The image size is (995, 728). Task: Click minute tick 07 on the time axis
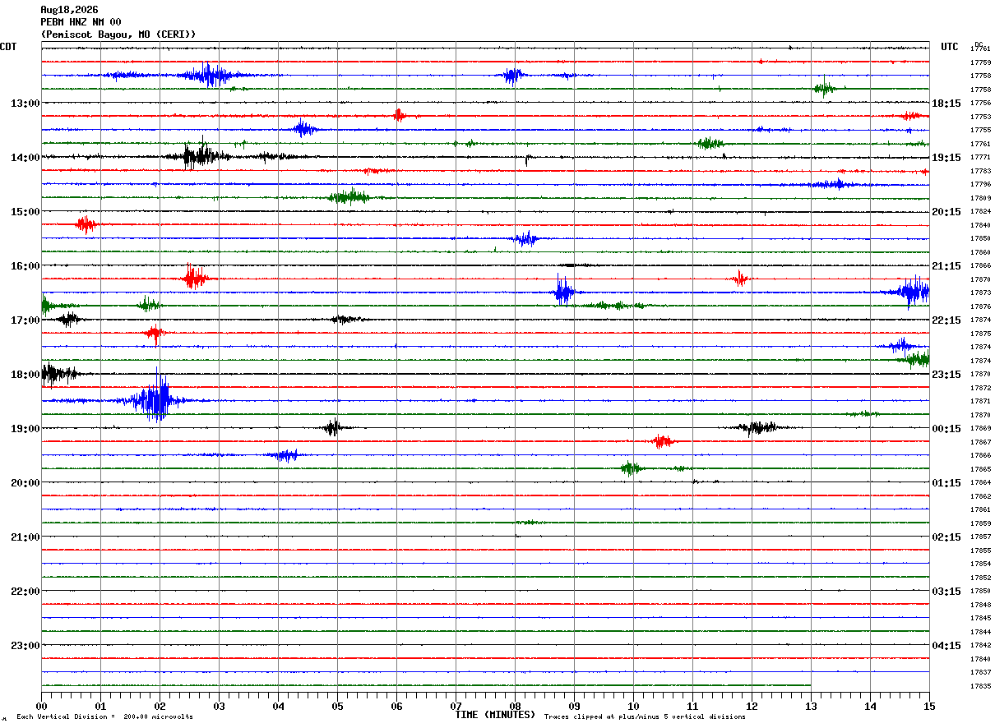coord(456,706)
